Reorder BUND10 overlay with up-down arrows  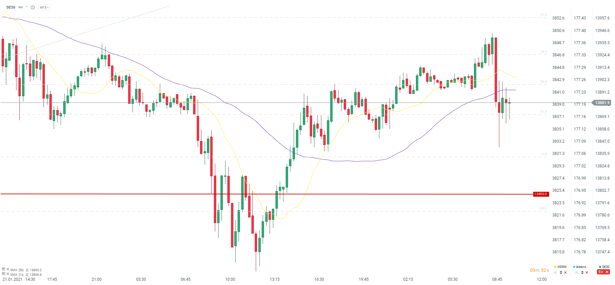(x=582, y=272)
